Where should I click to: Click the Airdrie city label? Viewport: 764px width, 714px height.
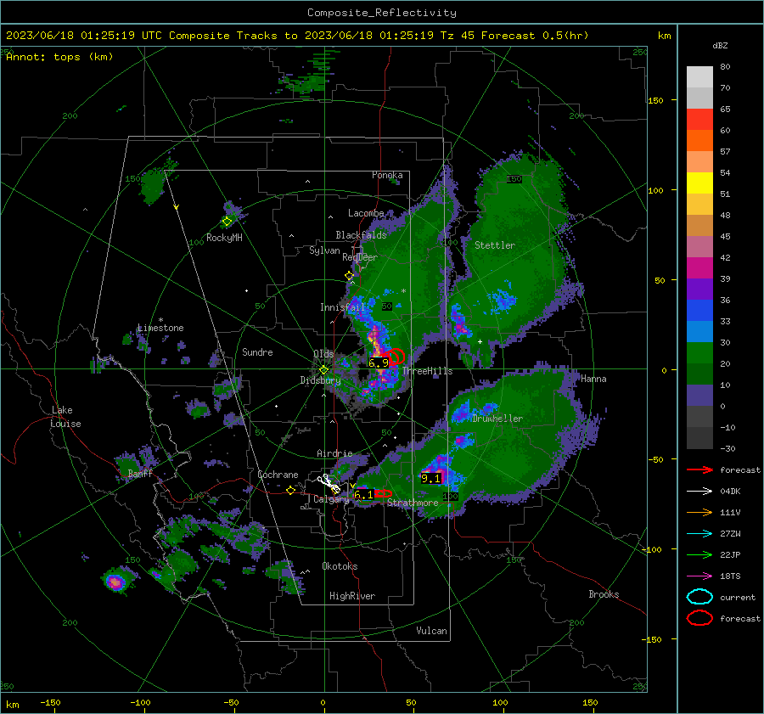(x=334, y=453)
